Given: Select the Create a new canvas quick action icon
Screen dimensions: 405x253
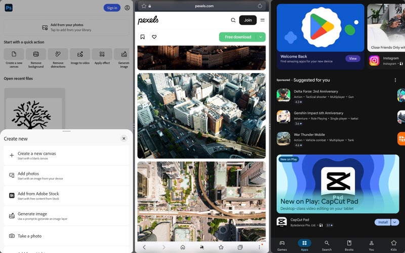Looking at the screenshot, I should click(14, 54).
